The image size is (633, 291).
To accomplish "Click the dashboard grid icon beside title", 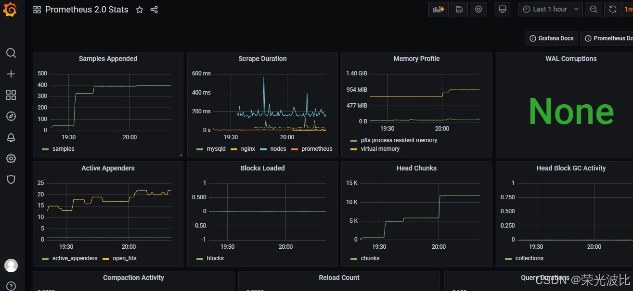I will pyautogui.click(x=37, y=10).
